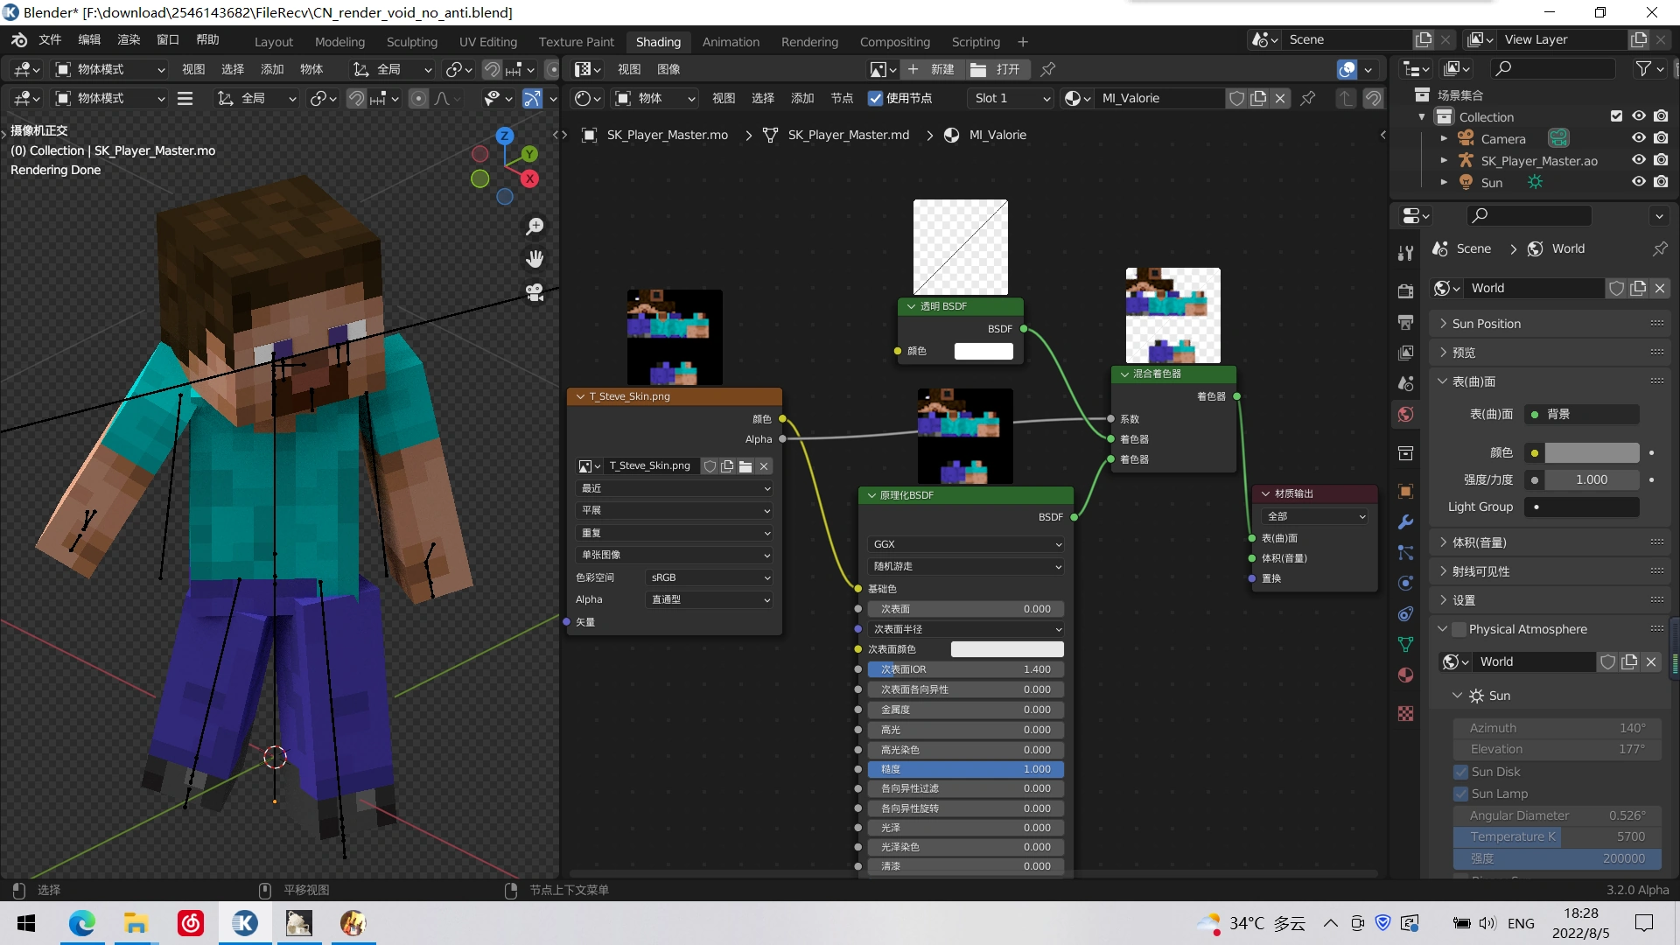Toggle camera view icon in viewport
The width and height of the screenshot is (1680, 945).
point(535,292)
